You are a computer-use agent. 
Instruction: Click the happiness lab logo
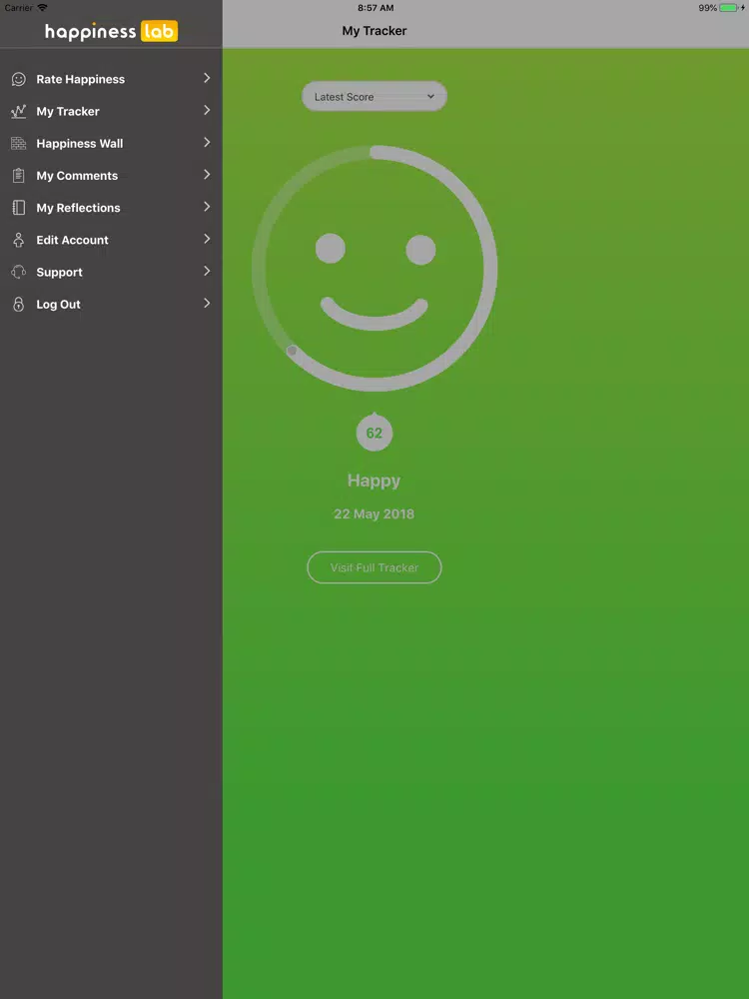(112, 31)
